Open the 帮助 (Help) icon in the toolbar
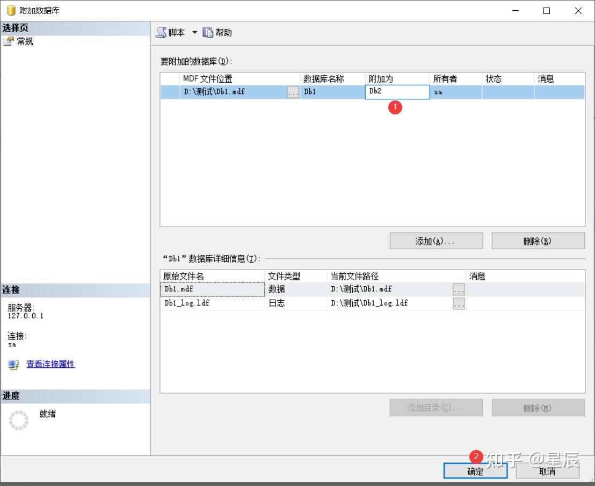Viewport: 595px width, 486px height. click(x=208, y=32)
